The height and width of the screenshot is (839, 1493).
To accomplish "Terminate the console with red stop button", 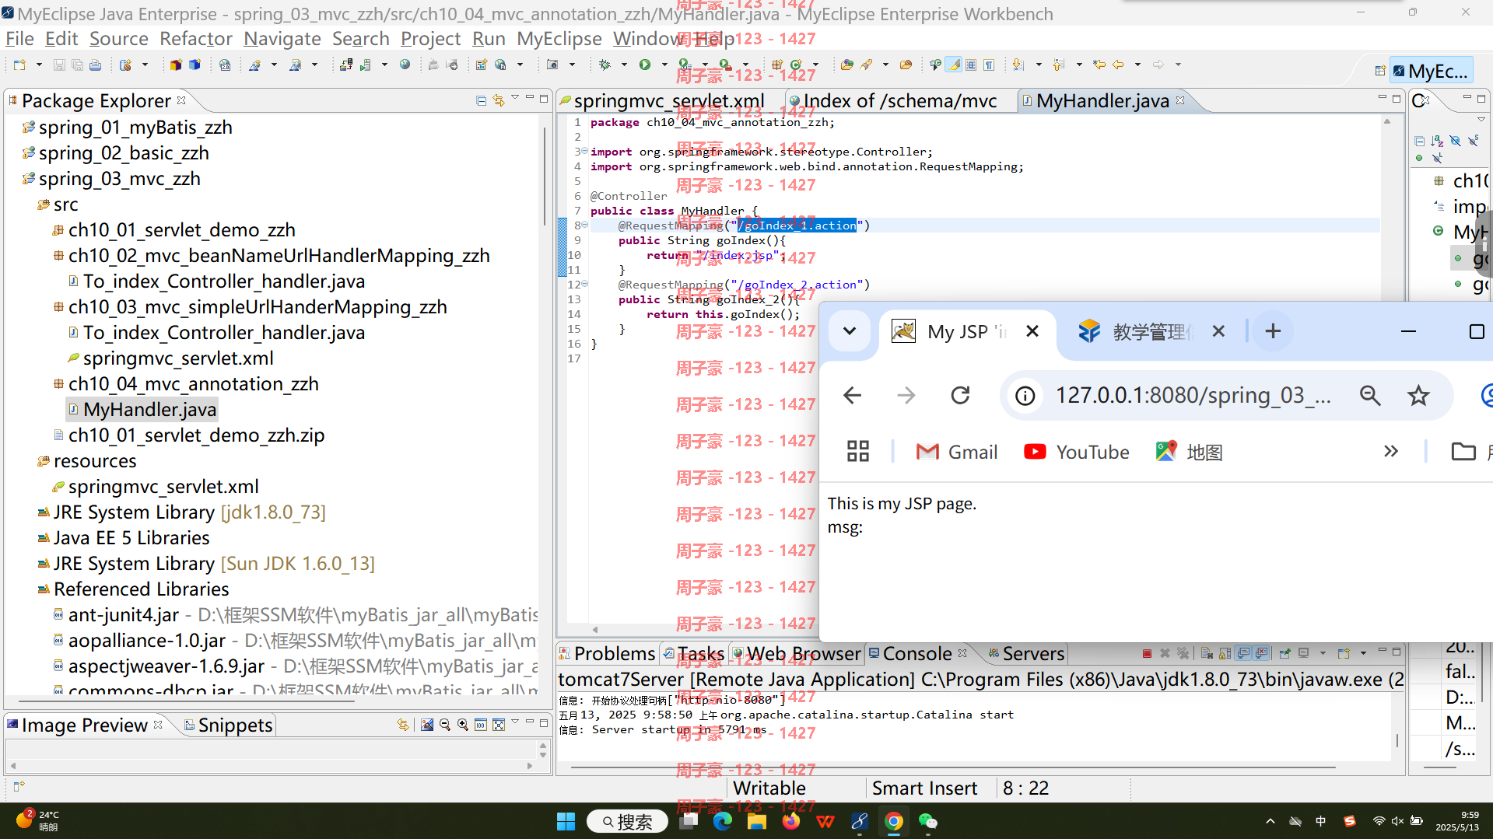I will [1147, 653].
